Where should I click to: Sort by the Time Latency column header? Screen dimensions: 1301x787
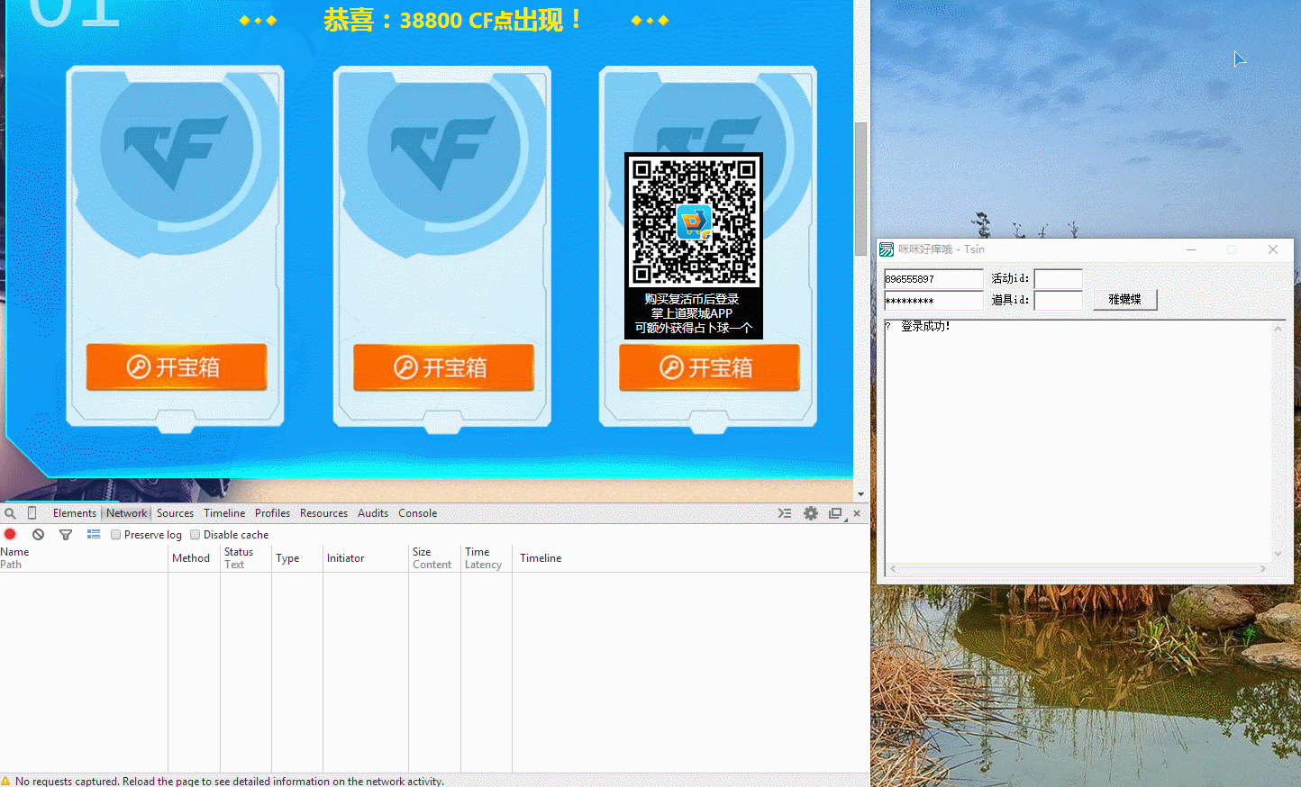click(487, 558)
